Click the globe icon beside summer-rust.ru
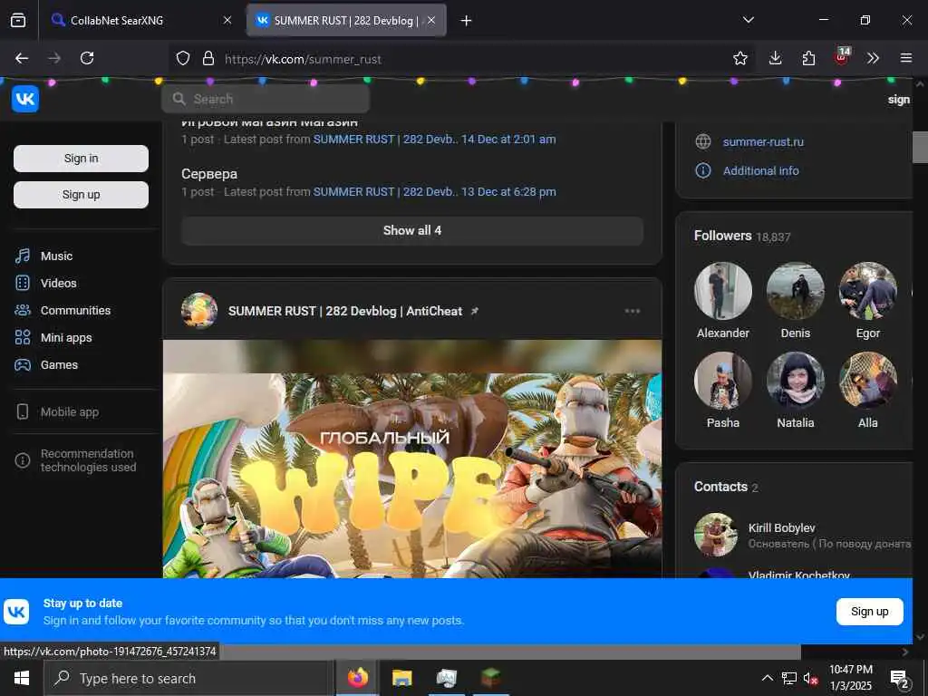The width and height of the screenshot is (928, 696). [703, 141]
